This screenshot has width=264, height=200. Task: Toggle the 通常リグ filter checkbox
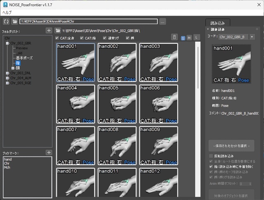point(105,38)
